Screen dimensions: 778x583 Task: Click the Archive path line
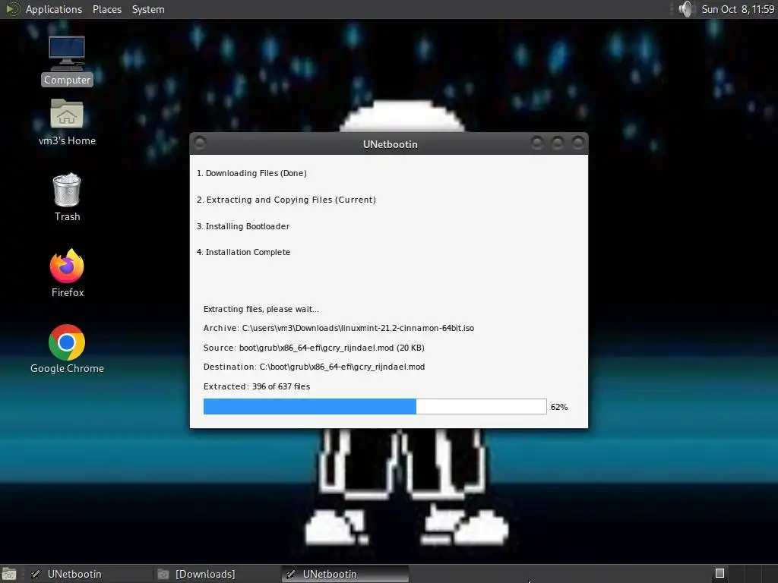pyautogui.click(x=338, y=328)
